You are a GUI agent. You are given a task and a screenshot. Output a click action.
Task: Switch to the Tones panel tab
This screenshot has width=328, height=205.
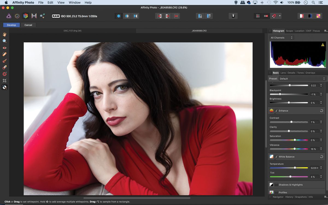pyautogui.click(x=301, y=73)
